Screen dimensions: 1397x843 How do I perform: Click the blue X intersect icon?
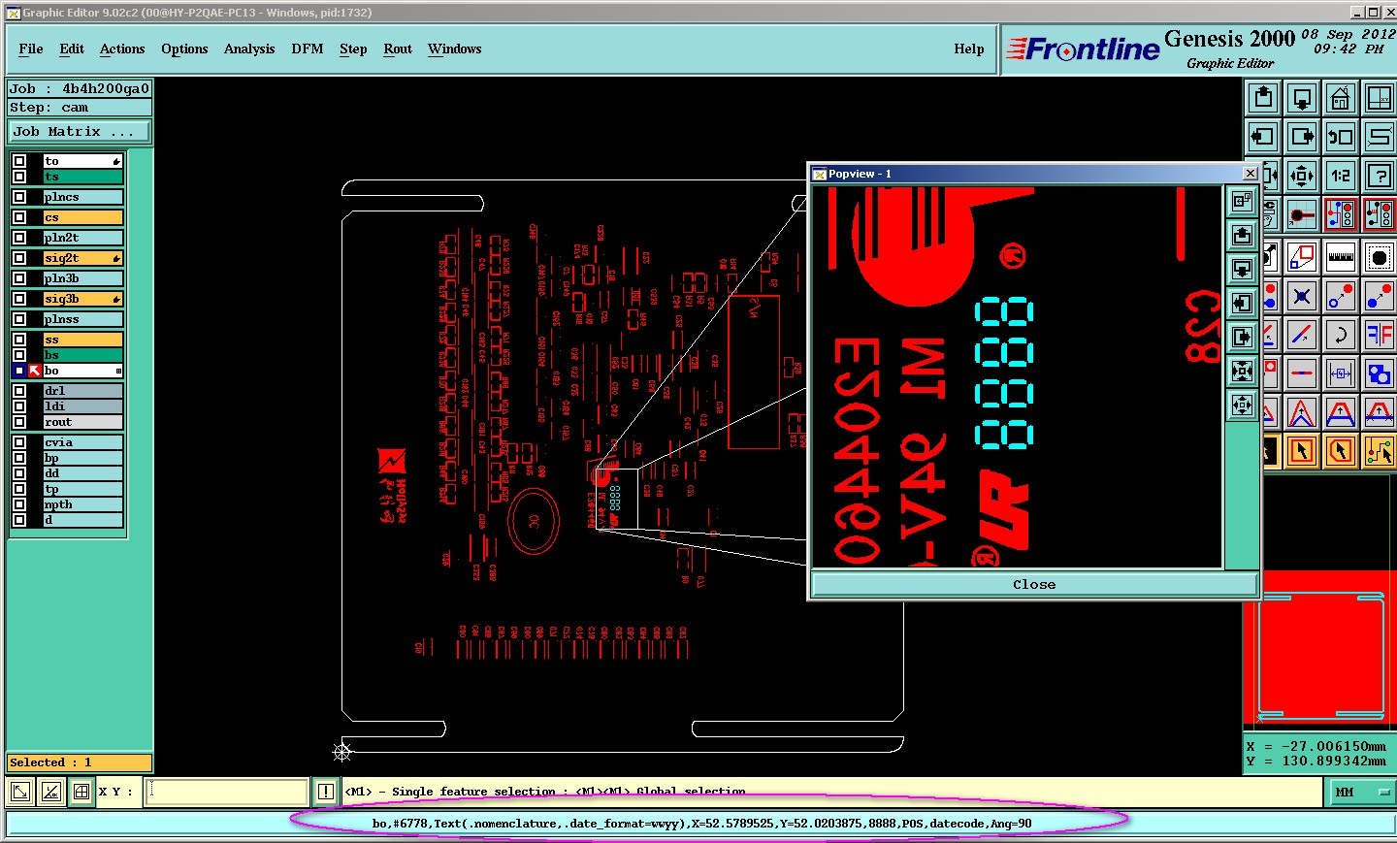pos(1302,297)
